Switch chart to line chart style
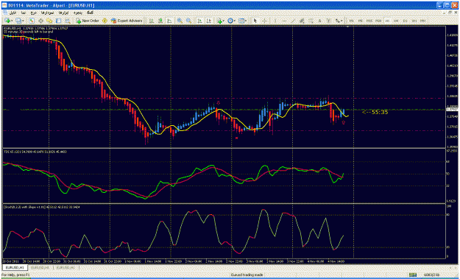The height and width of the screenshot is (279, 460). [169, 21]
